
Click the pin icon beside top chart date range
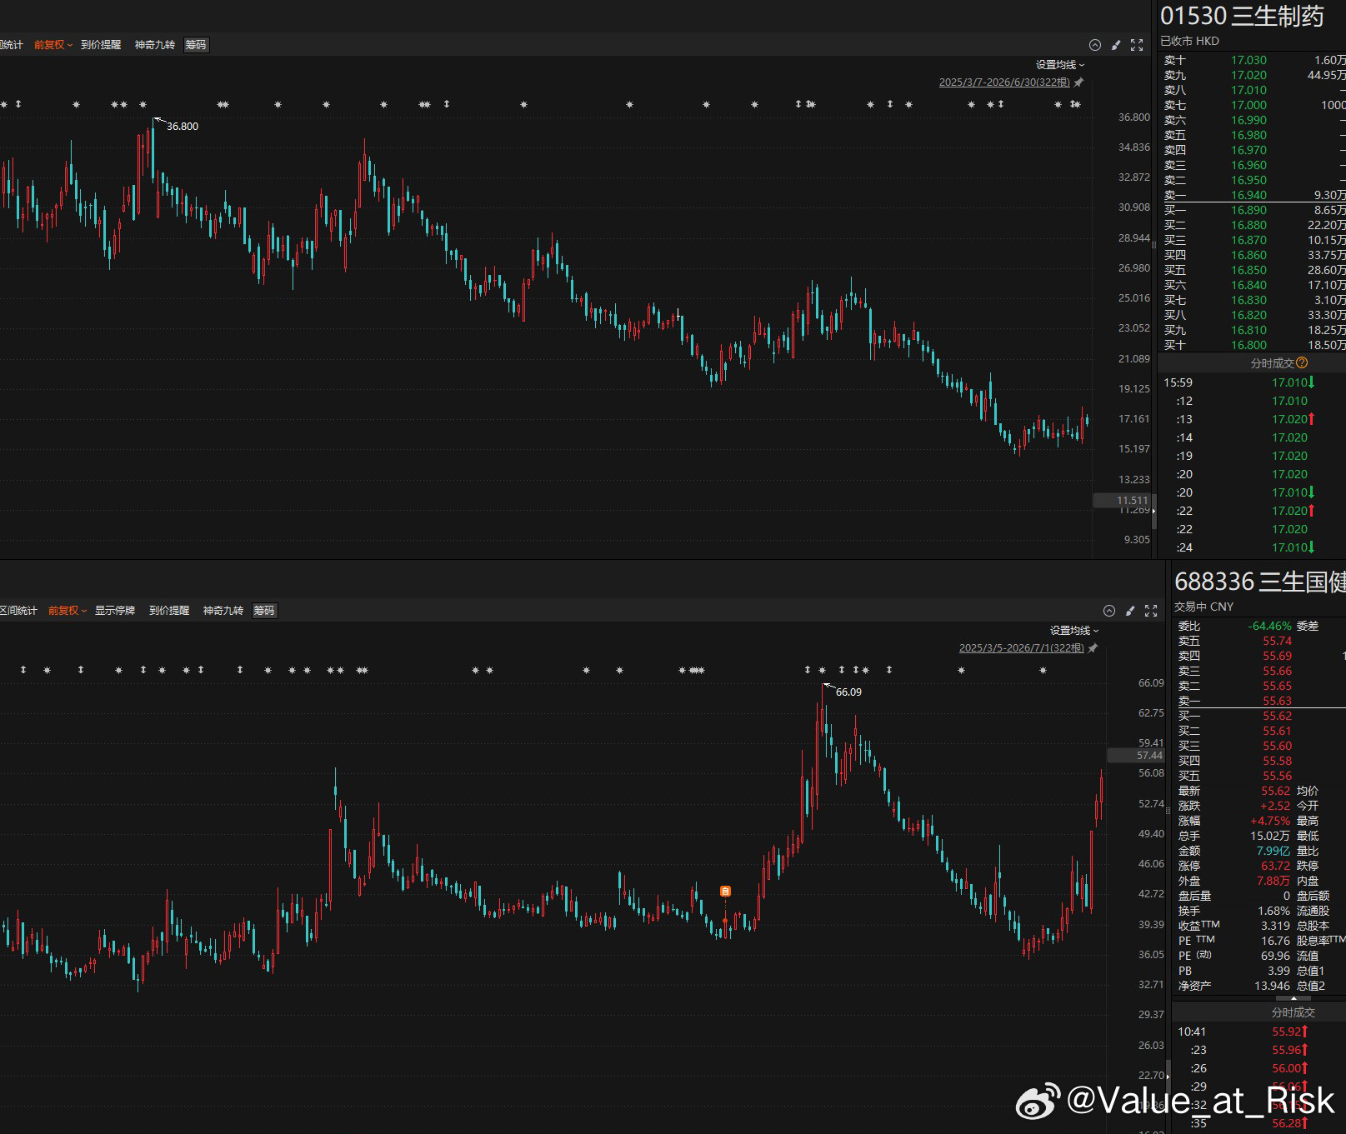1079,82
